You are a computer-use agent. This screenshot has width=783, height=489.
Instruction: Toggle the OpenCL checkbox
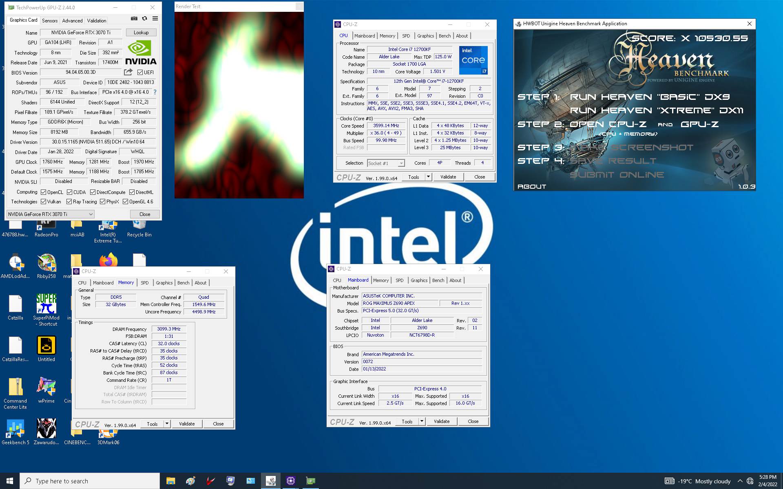point(44,192)
